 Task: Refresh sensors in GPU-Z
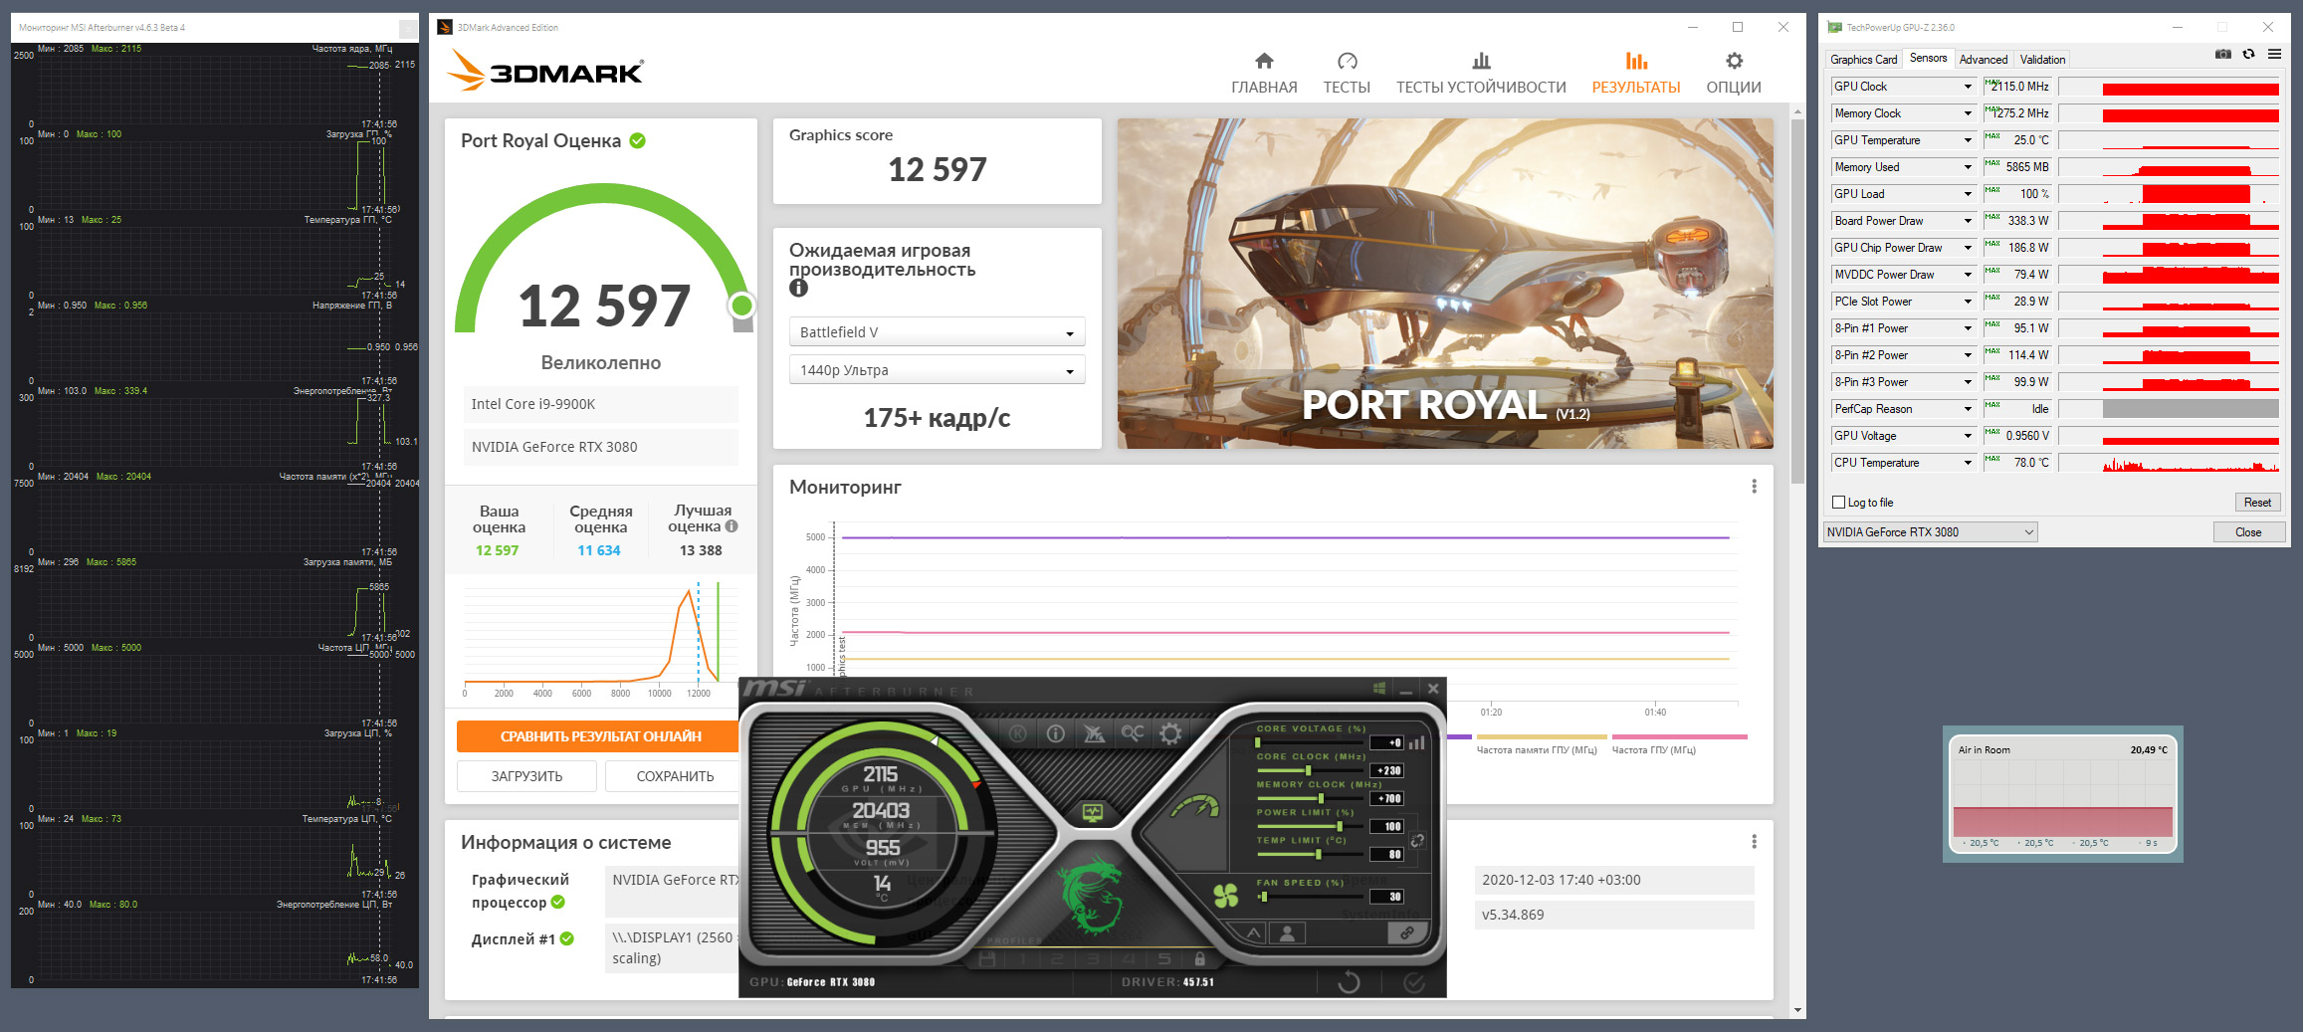[2248, 55]
